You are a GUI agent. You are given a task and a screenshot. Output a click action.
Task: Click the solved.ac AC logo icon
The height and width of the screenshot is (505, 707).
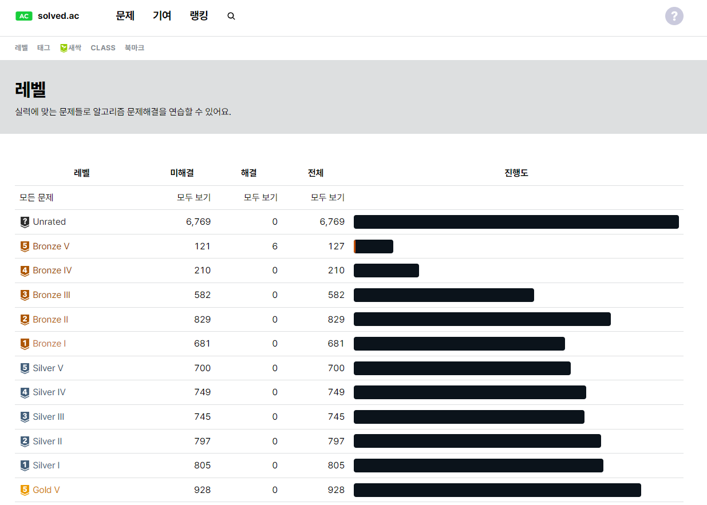(23, 15)
